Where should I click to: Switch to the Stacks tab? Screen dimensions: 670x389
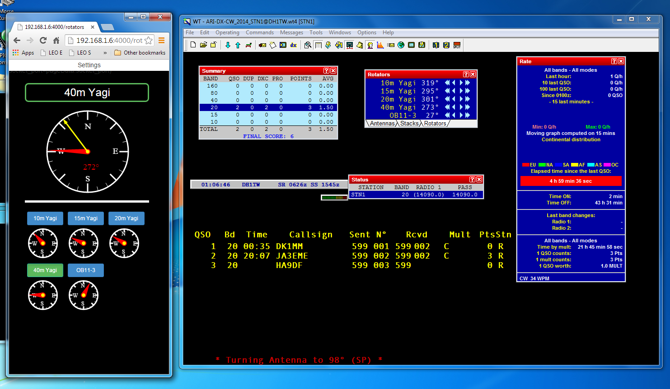click(x=409, y=123)
